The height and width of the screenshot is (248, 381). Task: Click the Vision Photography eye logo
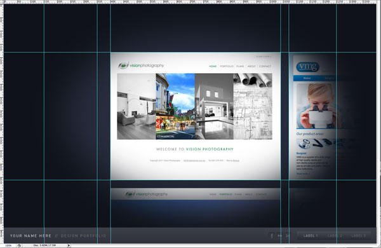(123, 65)
